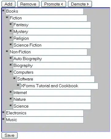The image size is (111, 139).
Task: Select the Non-Fiction input field
Action: click(x=48, y=52)
